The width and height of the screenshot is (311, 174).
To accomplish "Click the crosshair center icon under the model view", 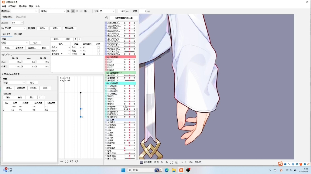I will point(176,162).
